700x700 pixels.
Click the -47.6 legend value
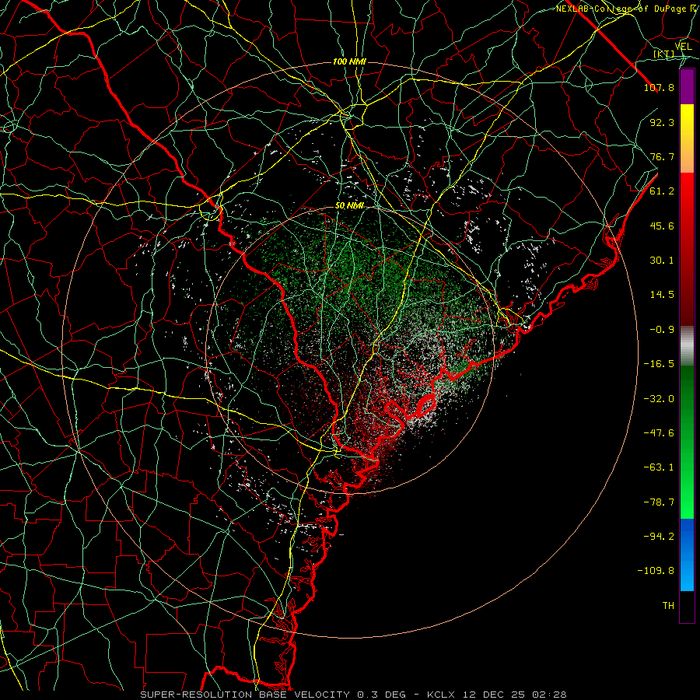(x=659, y=433)
